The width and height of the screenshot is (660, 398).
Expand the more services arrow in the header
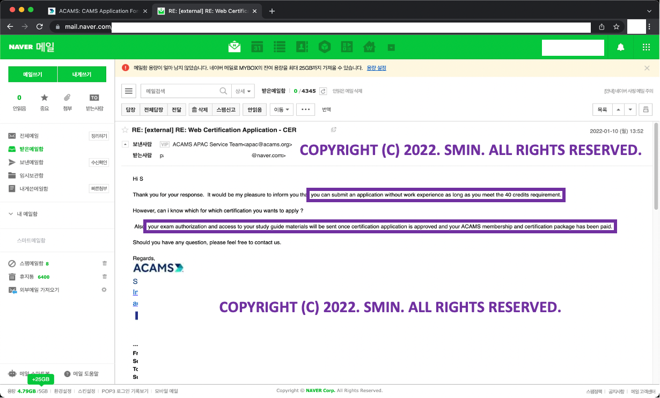(391, 48)
